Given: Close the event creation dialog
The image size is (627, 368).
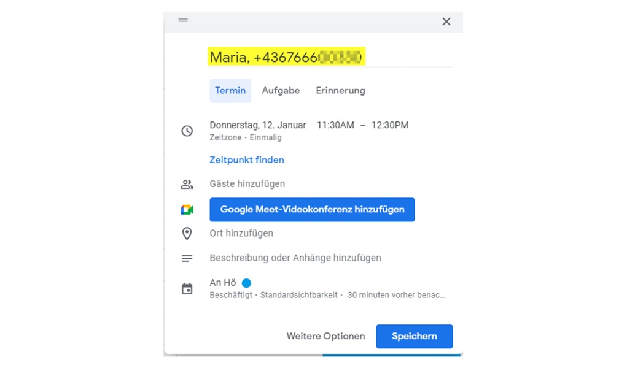Looking at the screenshot, I should tap(446, 21).
